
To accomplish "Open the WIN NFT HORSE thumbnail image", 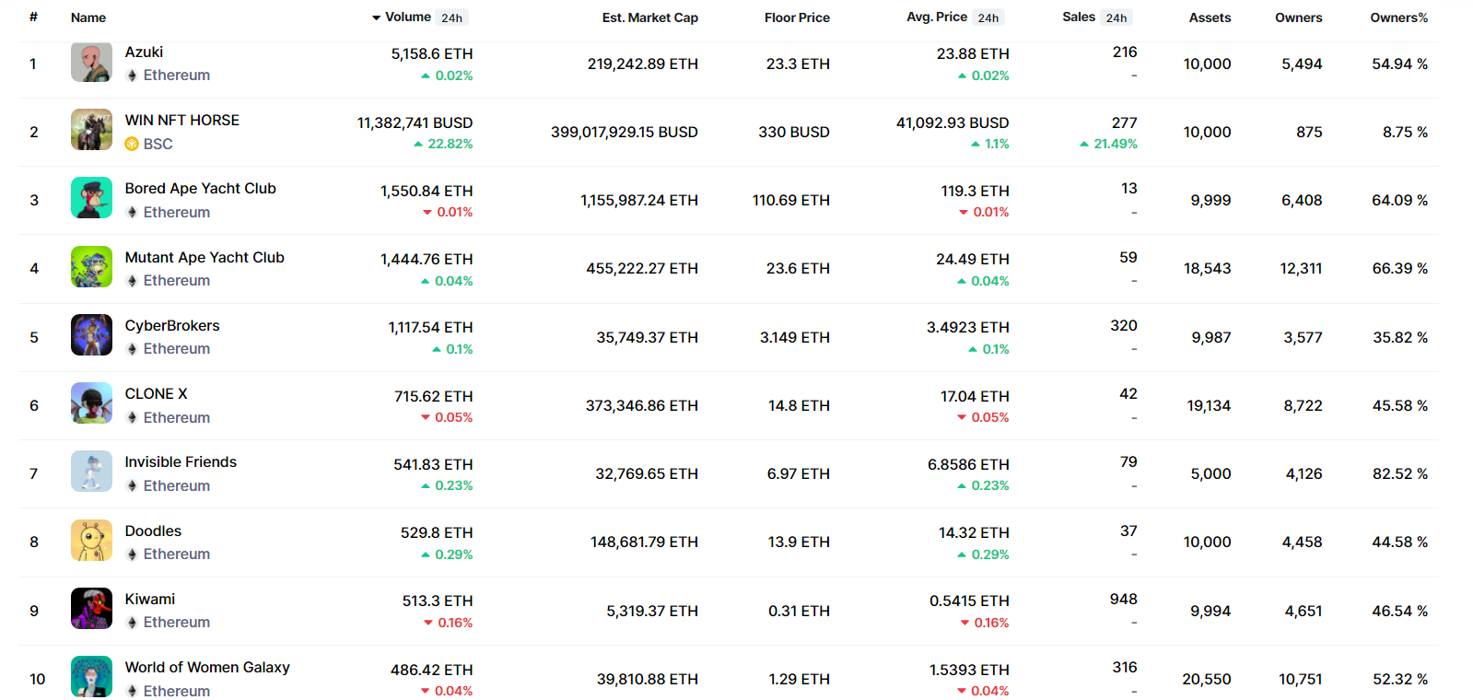I will 91,130.
